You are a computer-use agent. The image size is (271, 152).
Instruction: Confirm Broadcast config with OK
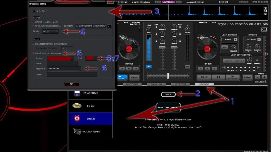point(72,84)
